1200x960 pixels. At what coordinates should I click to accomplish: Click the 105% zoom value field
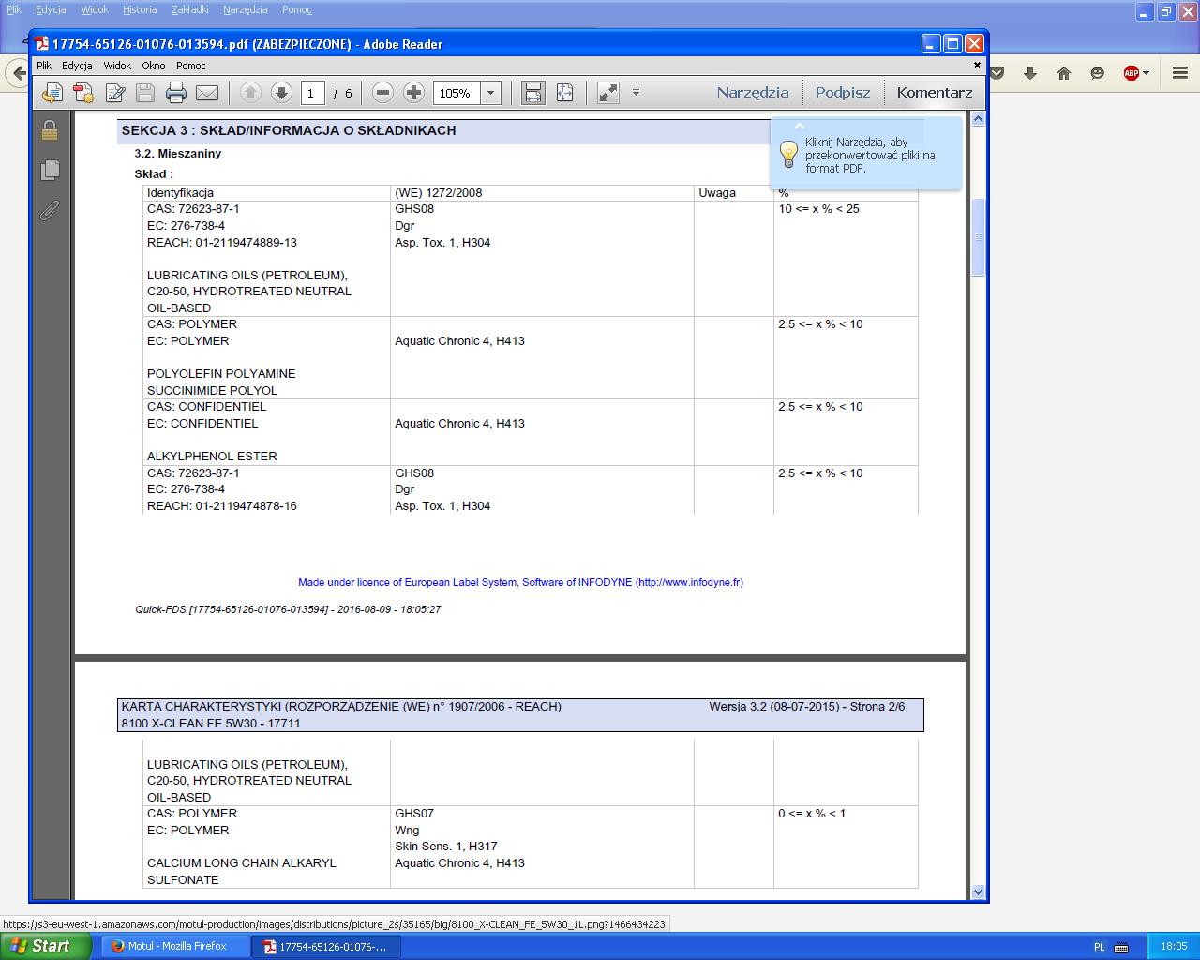pos(456,93)
